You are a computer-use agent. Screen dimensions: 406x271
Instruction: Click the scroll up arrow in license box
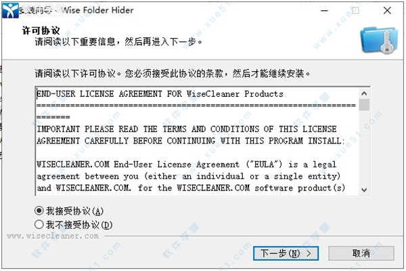[x=364, y=93]
